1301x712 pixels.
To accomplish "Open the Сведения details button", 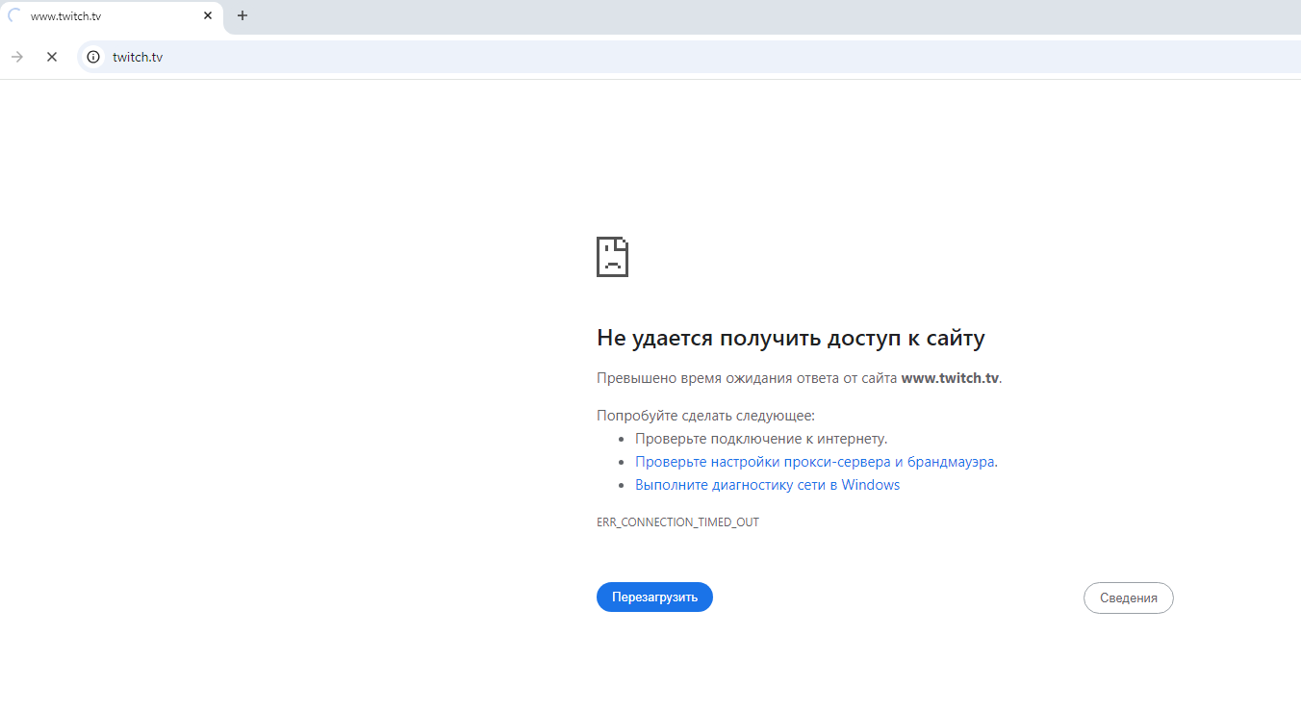I will click(1129, 598).
